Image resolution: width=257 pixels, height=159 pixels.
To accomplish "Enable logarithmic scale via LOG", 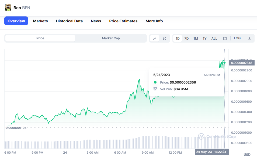I will click(x=237, y=38).
